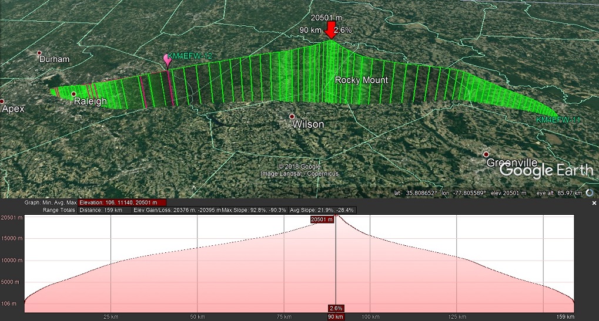Image resolution: width=599 pixels, height=321 pixels.
Task: Click the Wilson city marker dot
Action: coord(292,117)
